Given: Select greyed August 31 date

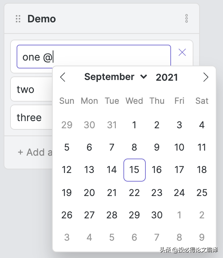Looking at the screenshot, I should tap(112, 125).
